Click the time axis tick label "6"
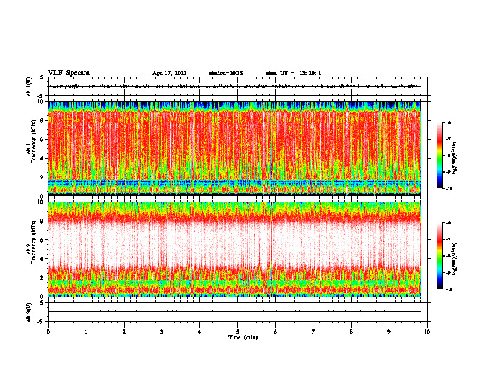 276,332
